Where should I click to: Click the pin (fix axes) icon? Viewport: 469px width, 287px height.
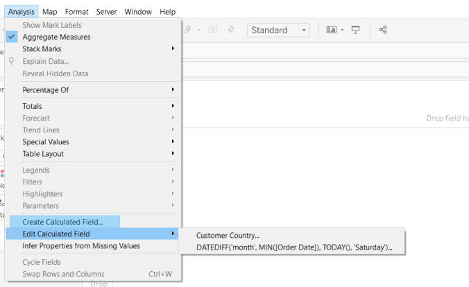pos(231,30)
